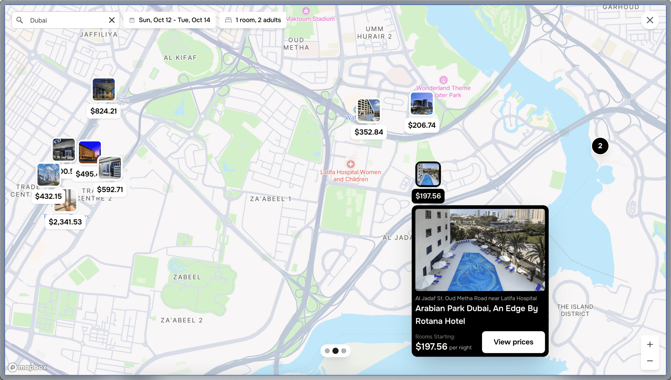Click the search magnifier icon
The height and width of the screenshot is (380, 671).
(20, 20)
